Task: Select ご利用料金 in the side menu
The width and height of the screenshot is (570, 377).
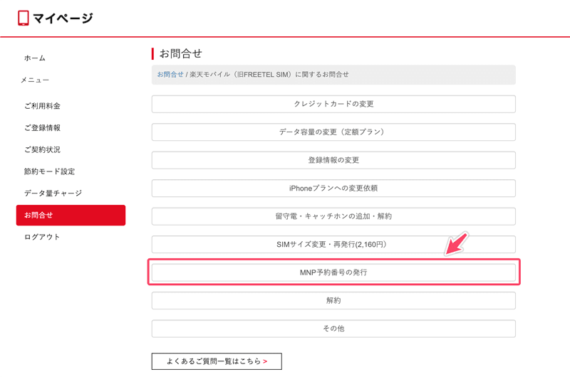Action: click(42, 106)
